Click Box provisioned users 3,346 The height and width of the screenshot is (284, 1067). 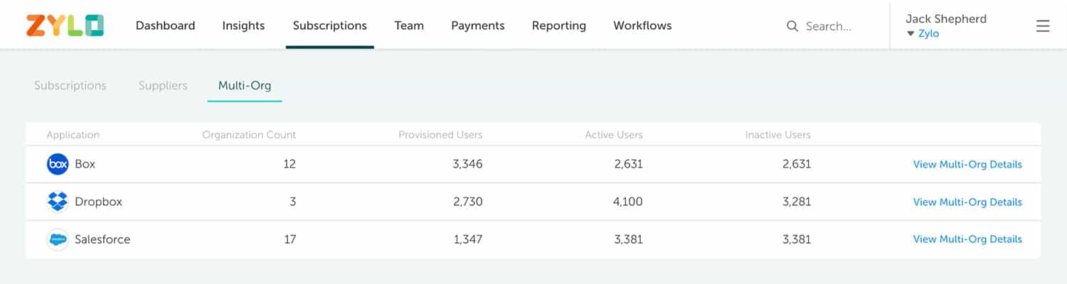[x=467, y=164]
